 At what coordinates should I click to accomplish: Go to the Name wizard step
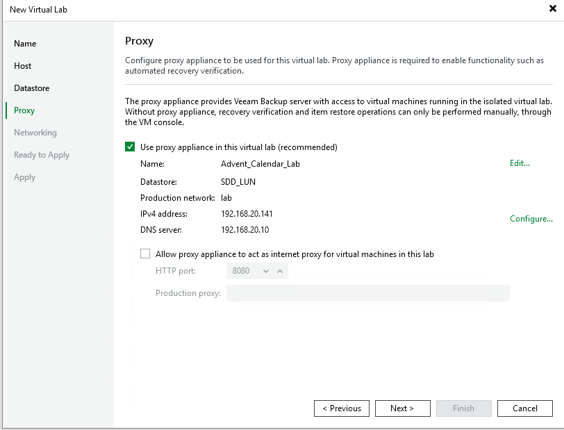[x=25, y=44]
